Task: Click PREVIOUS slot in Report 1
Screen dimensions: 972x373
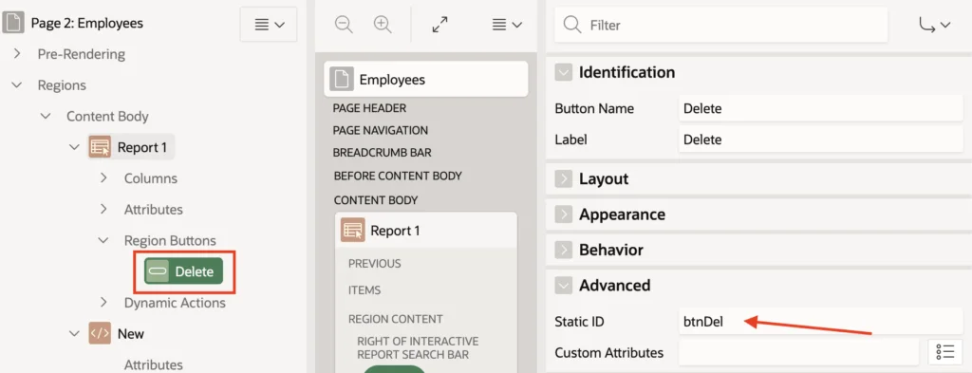Action: coord(374,263)
